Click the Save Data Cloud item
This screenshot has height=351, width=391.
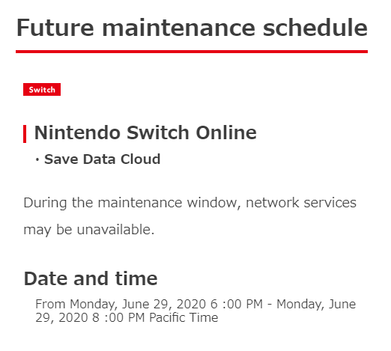102,159
